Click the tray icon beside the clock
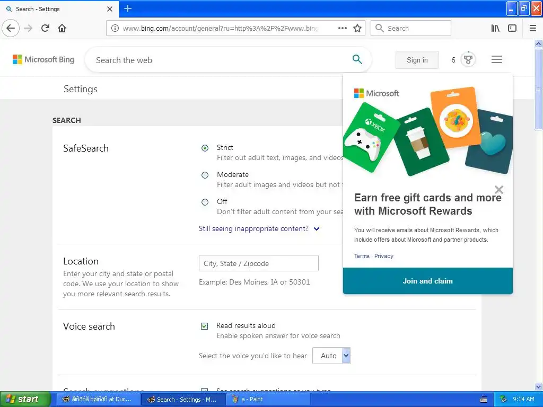Screen dimensions: 543x407 click(503, 400)
